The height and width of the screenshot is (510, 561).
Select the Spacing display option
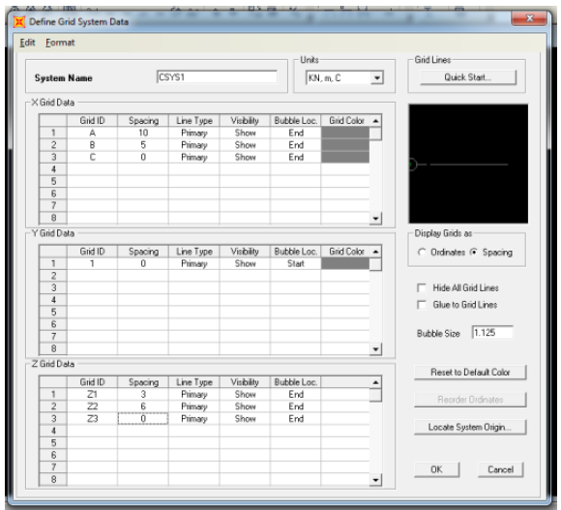coord(474,253)
